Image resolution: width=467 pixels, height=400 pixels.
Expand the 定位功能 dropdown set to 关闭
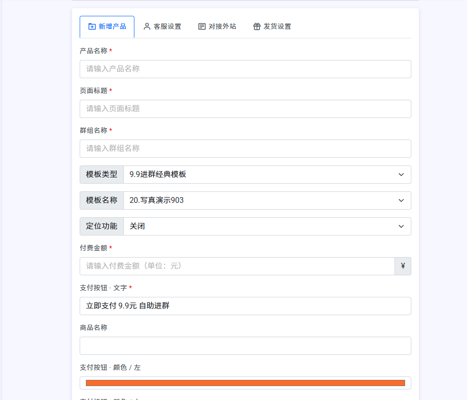pos(267,226)
